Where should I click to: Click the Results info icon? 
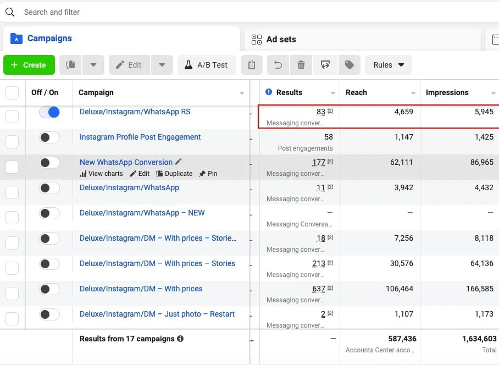pyautogui.click(x=269, y=92)
